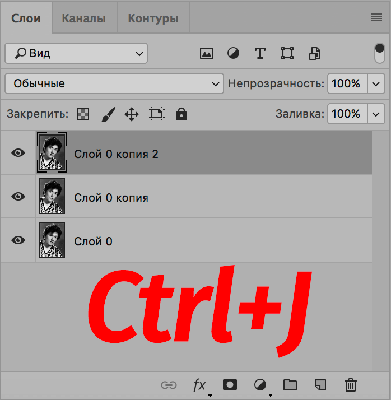Screen dimensions: 391x400
Task: Lock image pixels brush icon
Action: [108, 114]
